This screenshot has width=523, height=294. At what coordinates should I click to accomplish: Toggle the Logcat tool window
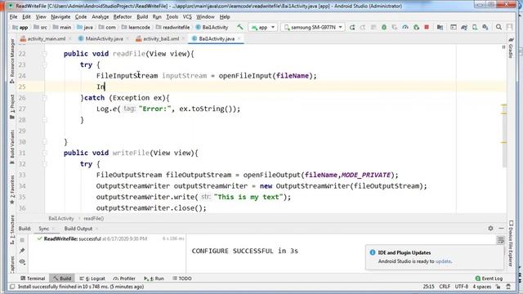coord(92,278)
